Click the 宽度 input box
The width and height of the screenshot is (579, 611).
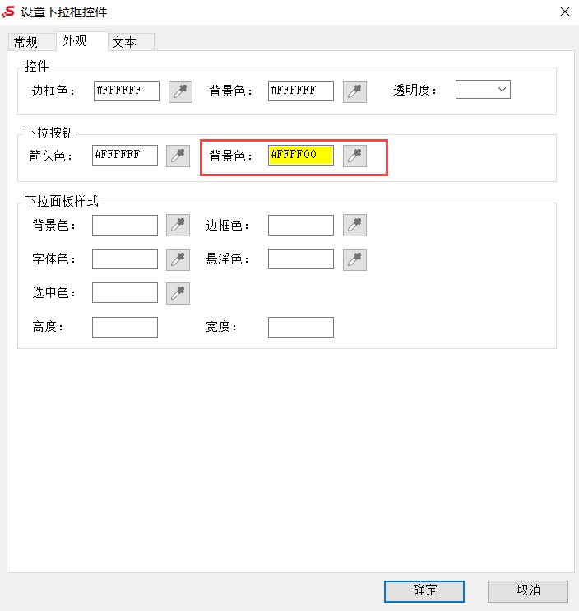301,328
